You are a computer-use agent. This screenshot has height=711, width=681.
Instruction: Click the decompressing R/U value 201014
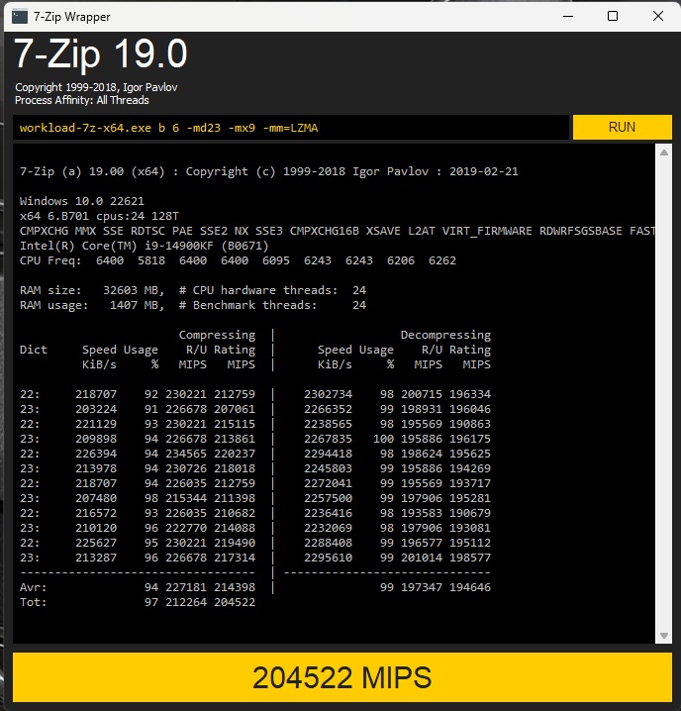422,558
